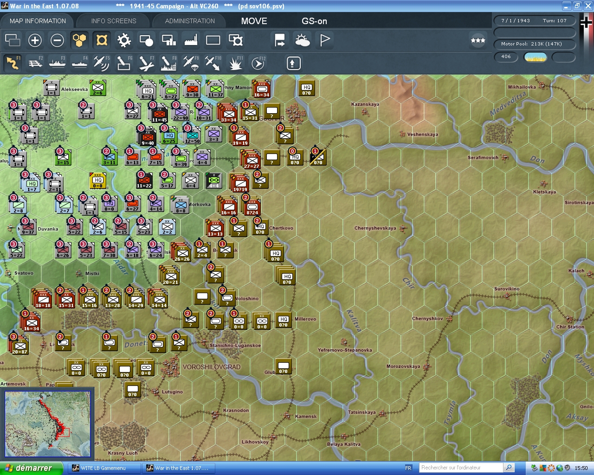Toggle the yellow hex grid display

point(79,40)
